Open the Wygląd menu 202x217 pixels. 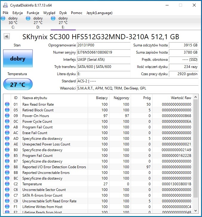49,13
